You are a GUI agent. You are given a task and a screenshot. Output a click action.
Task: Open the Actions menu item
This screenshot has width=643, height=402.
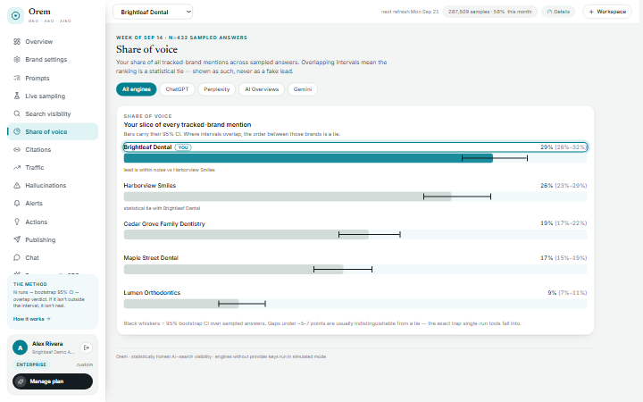pos(53,222)
